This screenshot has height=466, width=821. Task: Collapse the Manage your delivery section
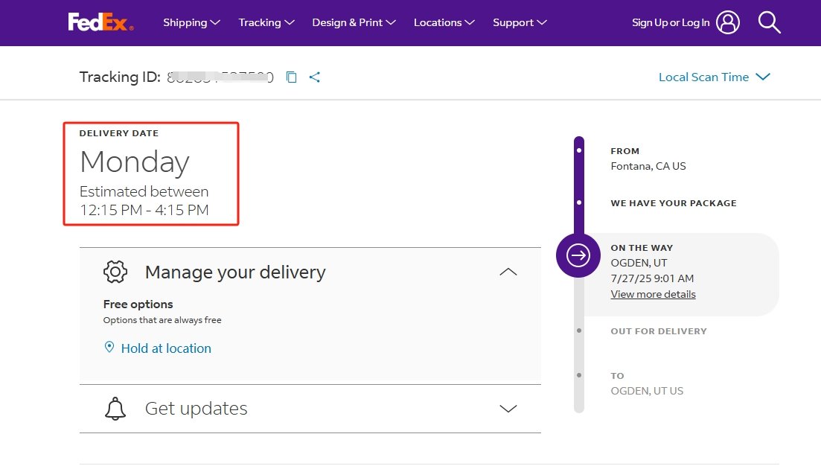(x=508, y=272)
